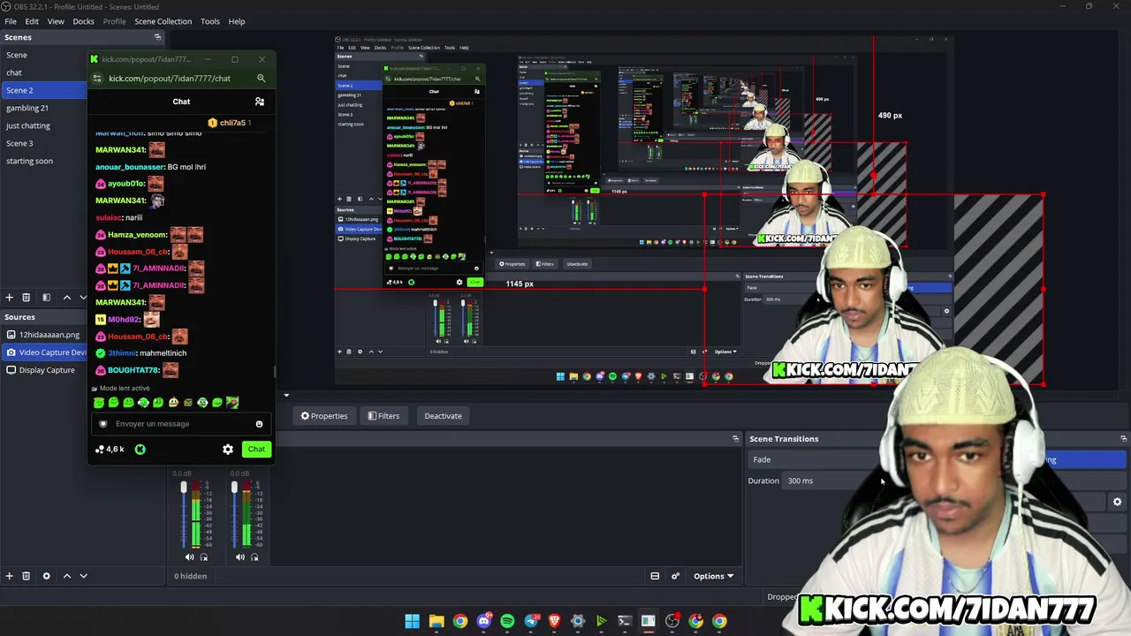Remove selected scene with Scenes trash icon
This screenshot has width=1131, height=636.
click(26, 298)
